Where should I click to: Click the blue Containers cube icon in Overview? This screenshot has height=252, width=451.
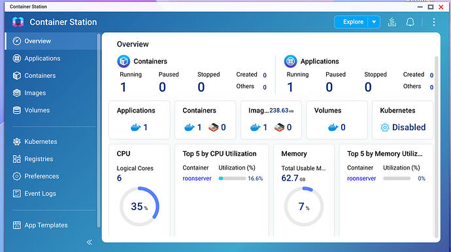[x=124, y=62]
